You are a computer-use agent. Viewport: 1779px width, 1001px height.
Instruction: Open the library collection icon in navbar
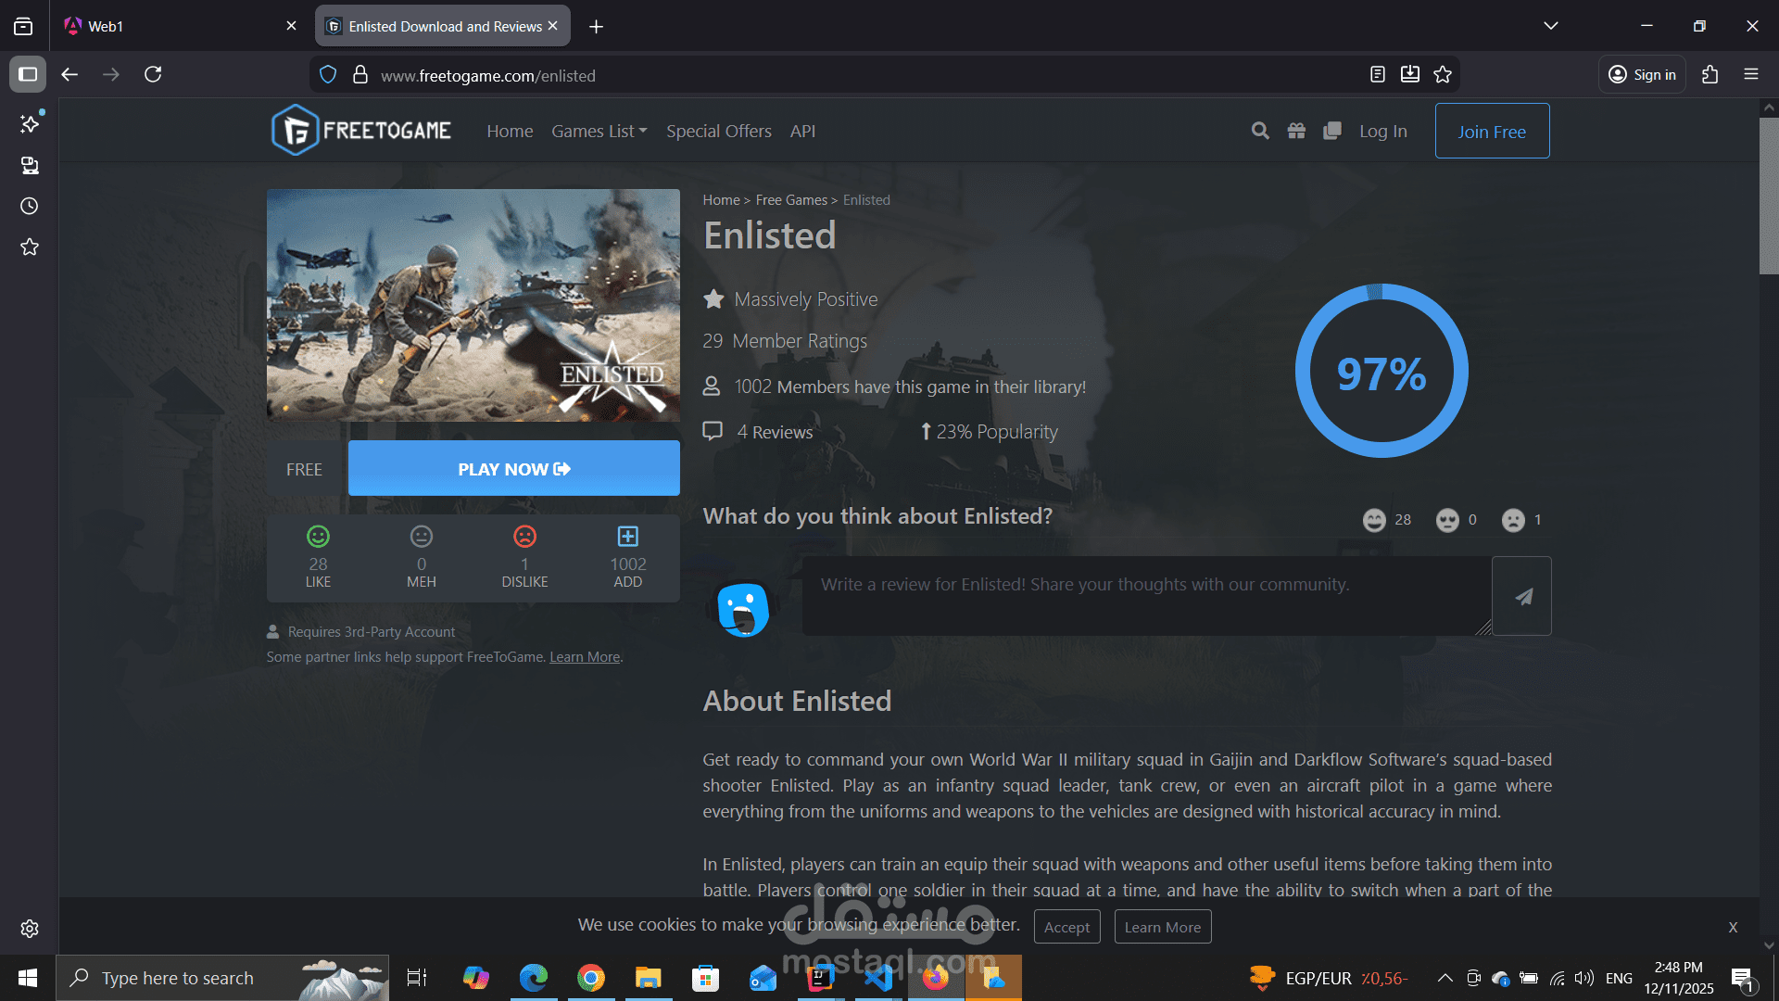pyautogui.click(x=1332, y=131)
